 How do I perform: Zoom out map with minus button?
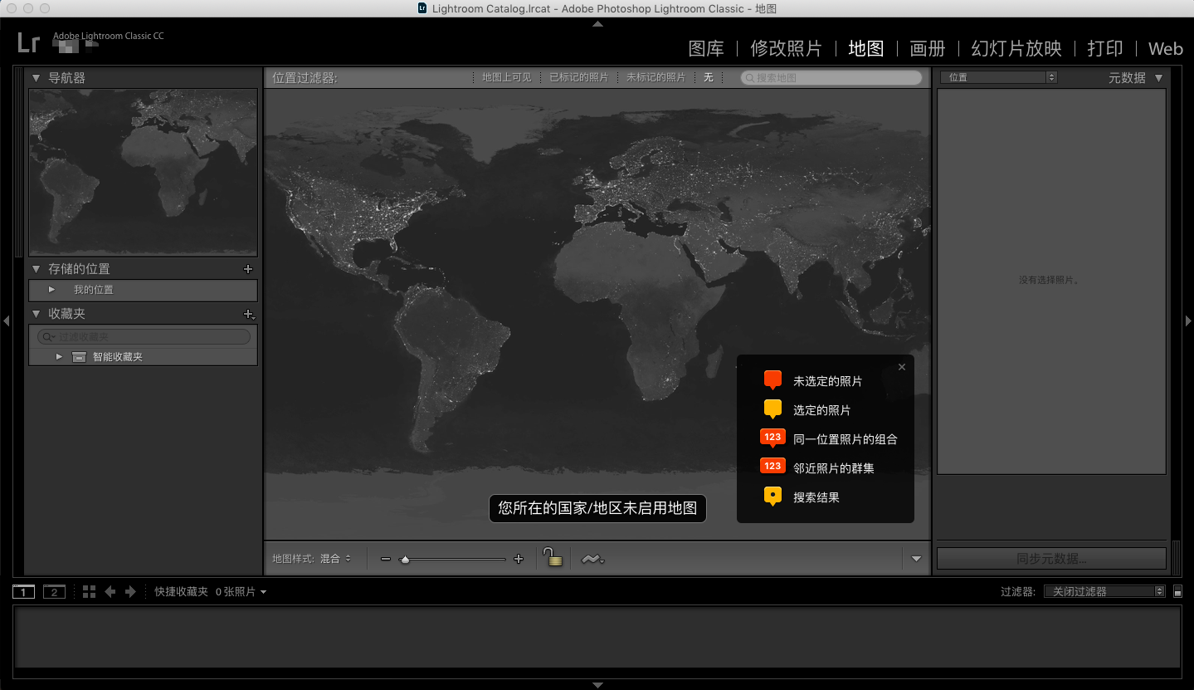pos(386,559)
